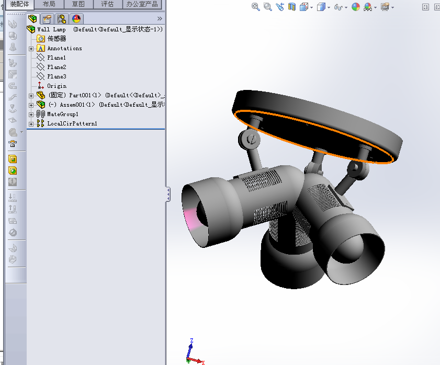The image size is (440, 365).
Task: Click the View Orientation cube icon
Action: pyautogui.click(x=304, y=7)
